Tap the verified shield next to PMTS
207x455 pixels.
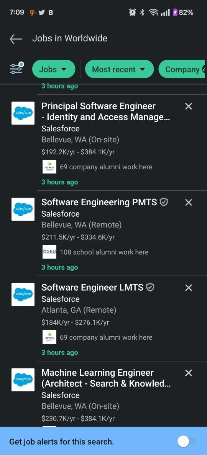click(x=164, y=202)
